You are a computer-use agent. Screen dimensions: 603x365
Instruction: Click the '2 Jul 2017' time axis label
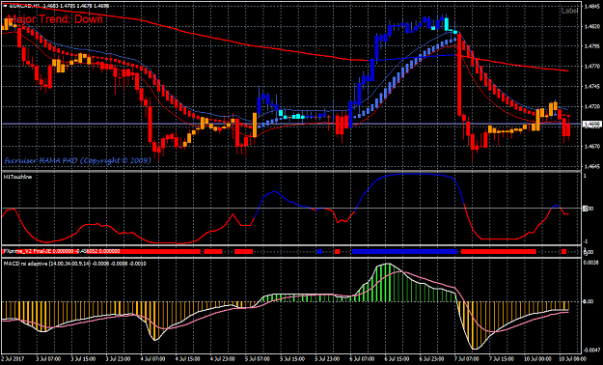coord(12,358)
